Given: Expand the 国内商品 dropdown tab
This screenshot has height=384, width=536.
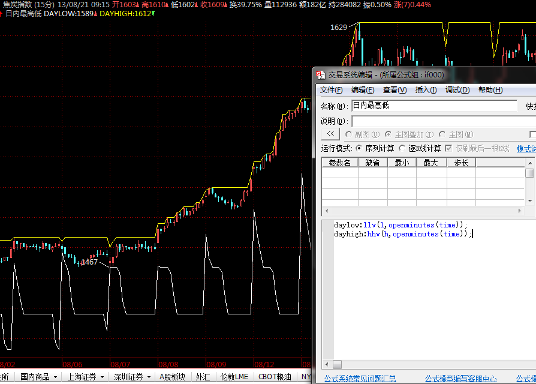Looking at the screenshot, I should pos(39,377).
